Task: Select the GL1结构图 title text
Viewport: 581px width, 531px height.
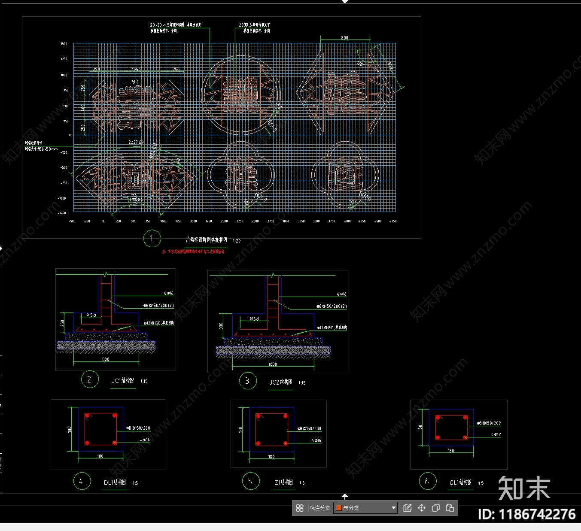Action: [461, 482]
